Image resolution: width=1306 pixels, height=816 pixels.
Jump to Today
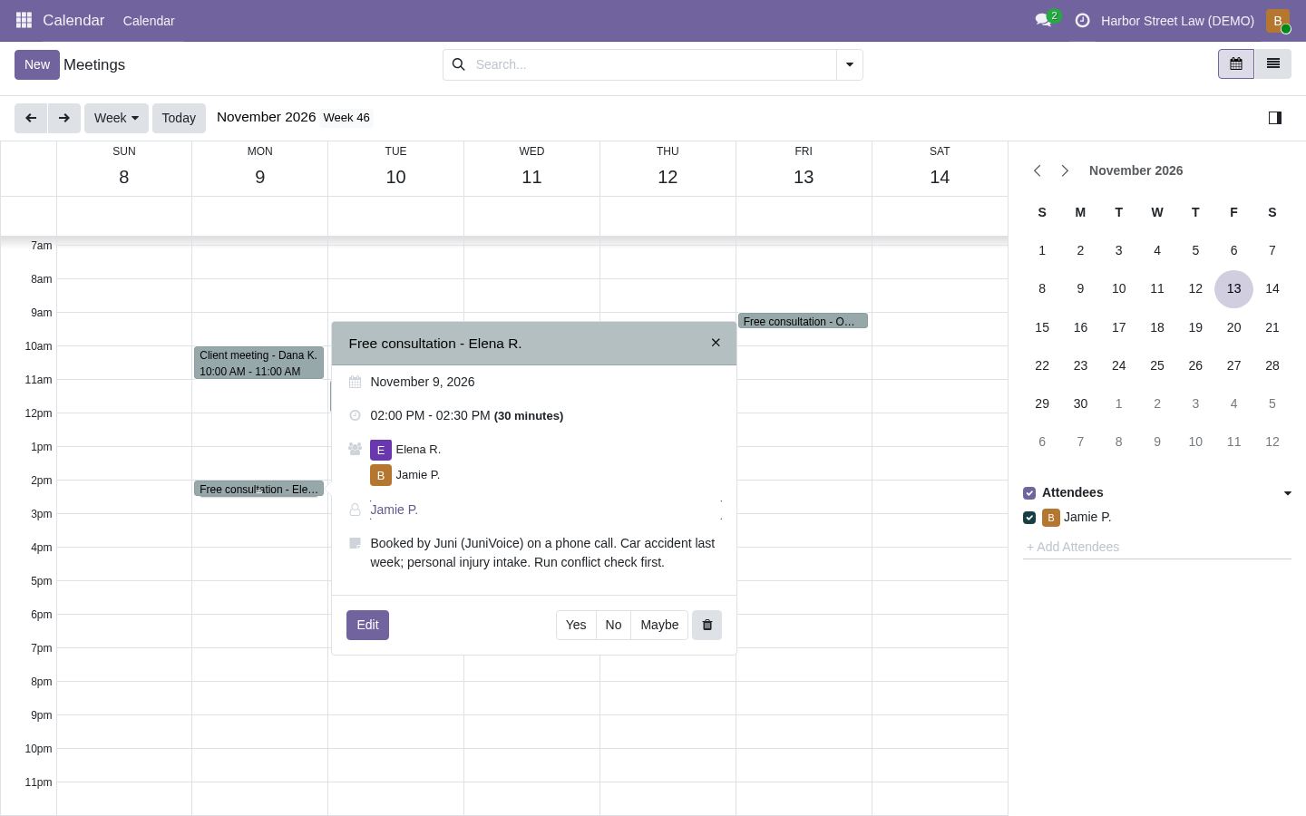pyautogui.click(x=179, y=118)
